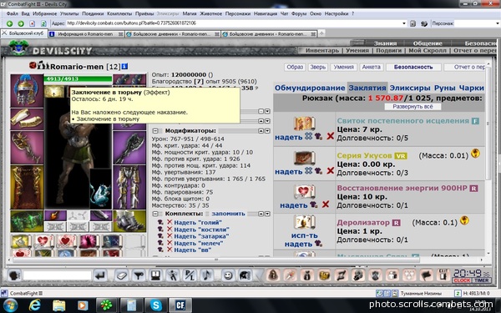Open the Персонаж dropdown in toolbar
The height and width of the screenshot is (313, 501).
click(x=497, y=23)
